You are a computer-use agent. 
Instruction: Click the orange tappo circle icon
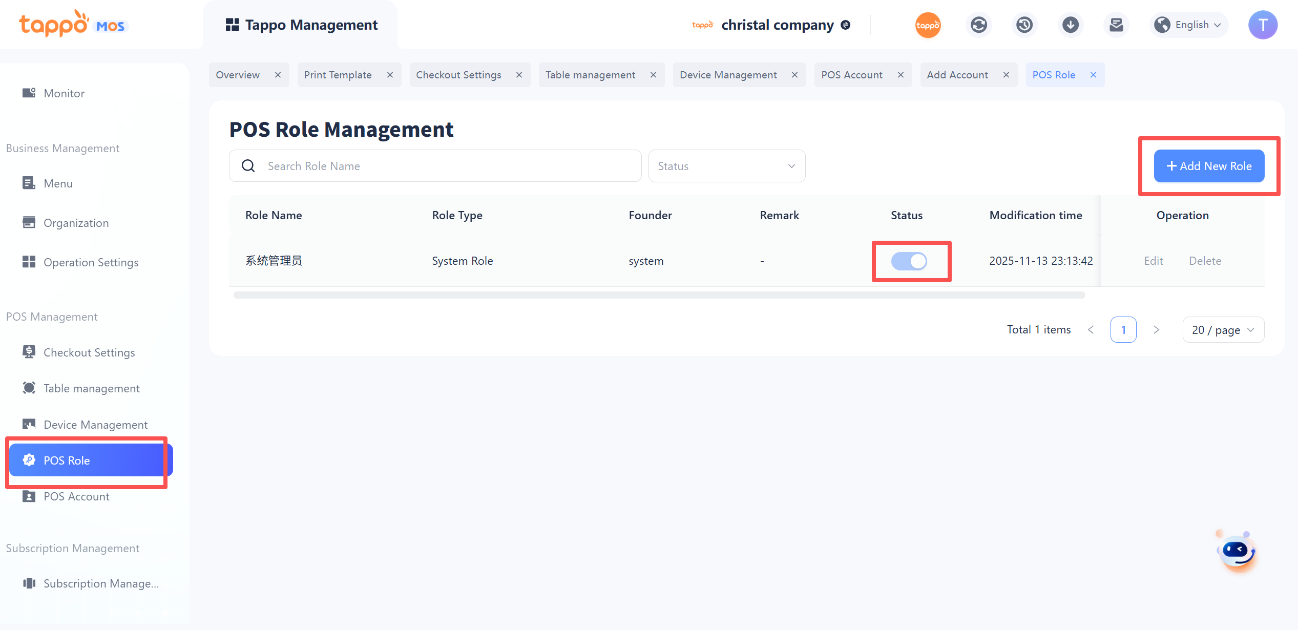(928, 25)
